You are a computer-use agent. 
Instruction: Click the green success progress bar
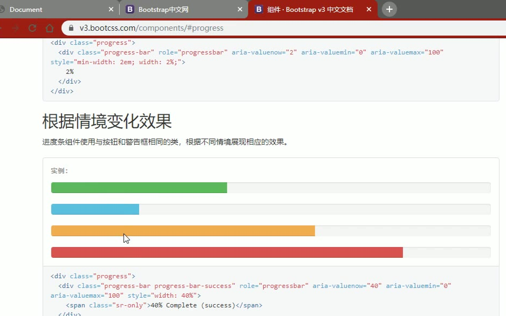pyautogui.click(x=139, y=188)
